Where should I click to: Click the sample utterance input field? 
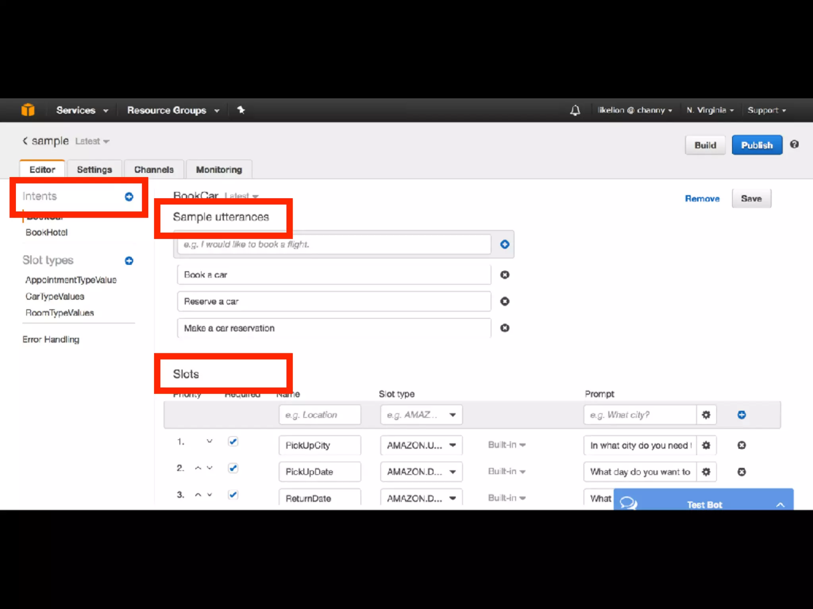coord(333,244)
